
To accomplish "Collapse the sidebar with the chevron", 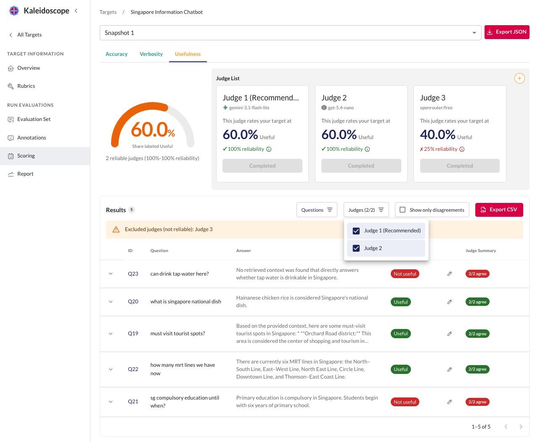I will point(76,11).
